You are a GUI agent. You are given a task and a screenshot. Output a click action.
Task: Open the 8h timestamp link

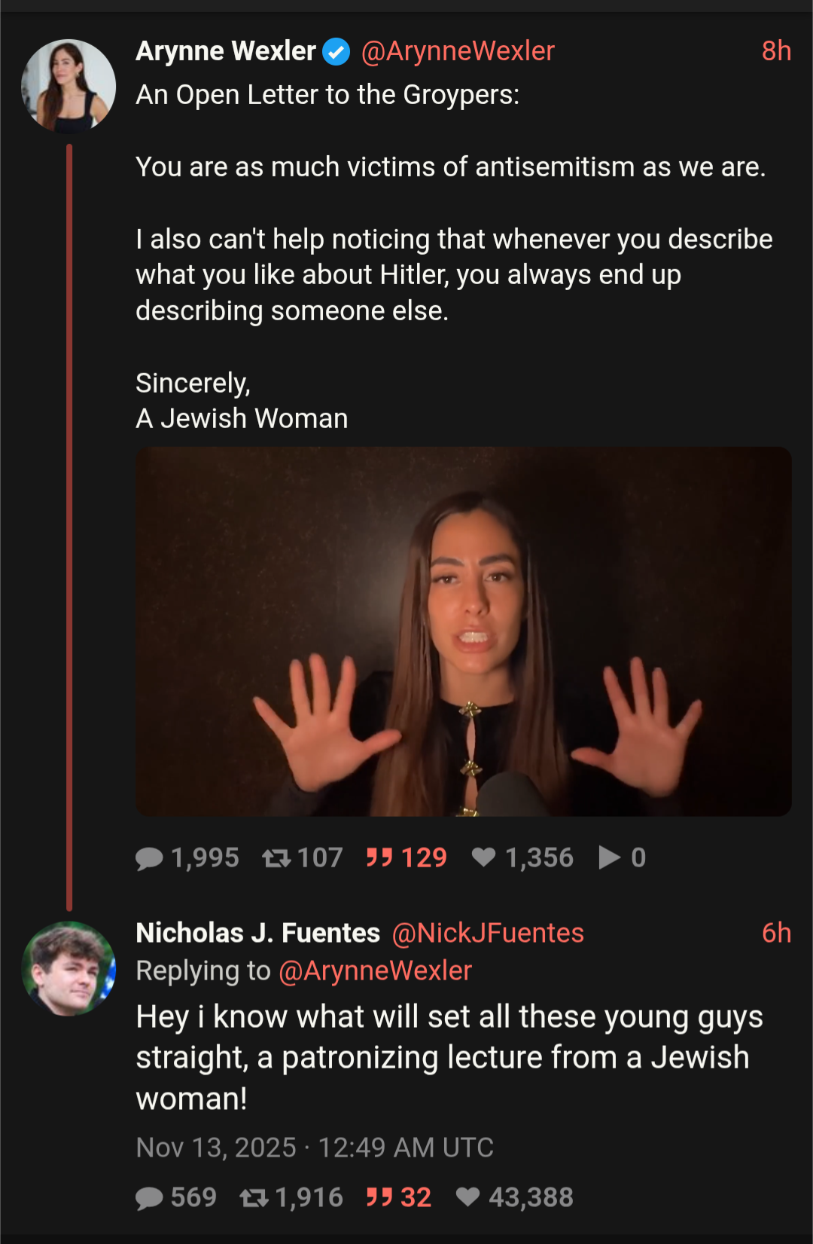(776, 51)
